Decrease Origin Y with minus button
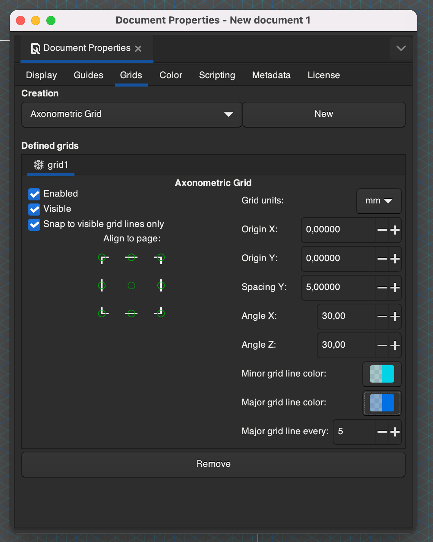This screenshot has width=433, height=542. click(382, 259)
